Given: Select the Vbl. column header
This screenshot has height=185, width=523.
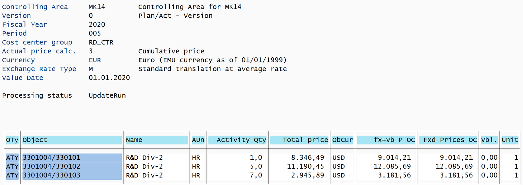Looking at the screenshot, I should [x=489, y=140].
